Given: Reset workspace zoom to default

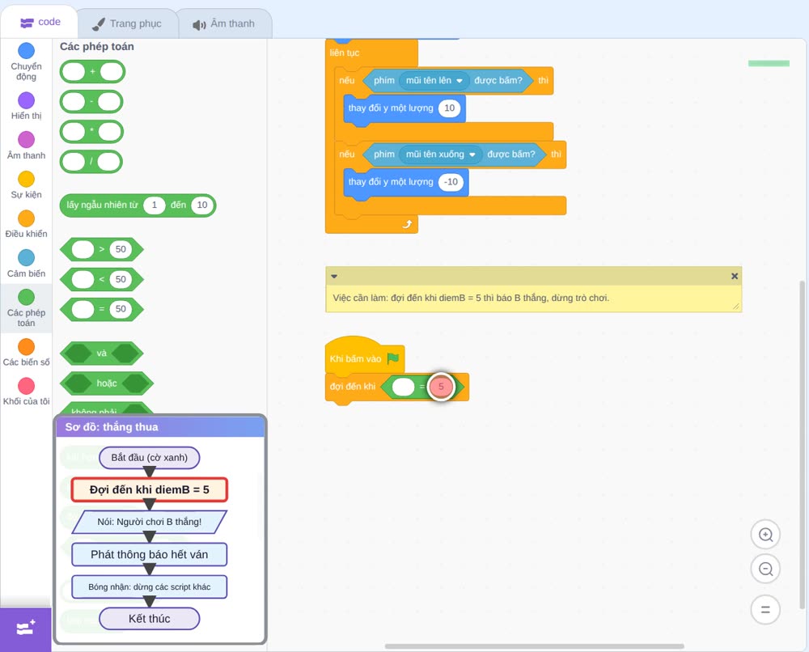Looking at the screenshot, I should pyautogui.click(x=765, y=609).
